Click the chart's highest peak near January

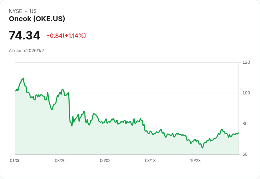pos(23,78)
